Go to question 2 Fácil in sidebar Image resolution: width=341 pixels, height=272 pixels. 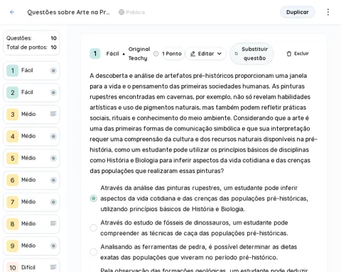click(x=31, y=92)
